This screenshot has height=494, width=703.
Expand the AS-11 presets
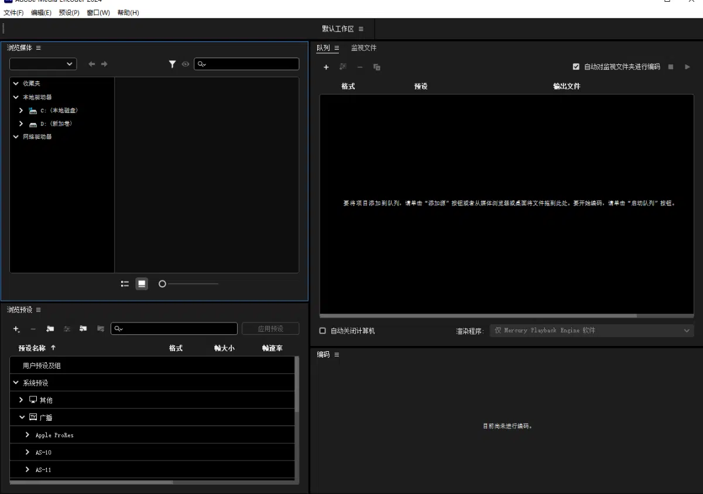[28, 469]
